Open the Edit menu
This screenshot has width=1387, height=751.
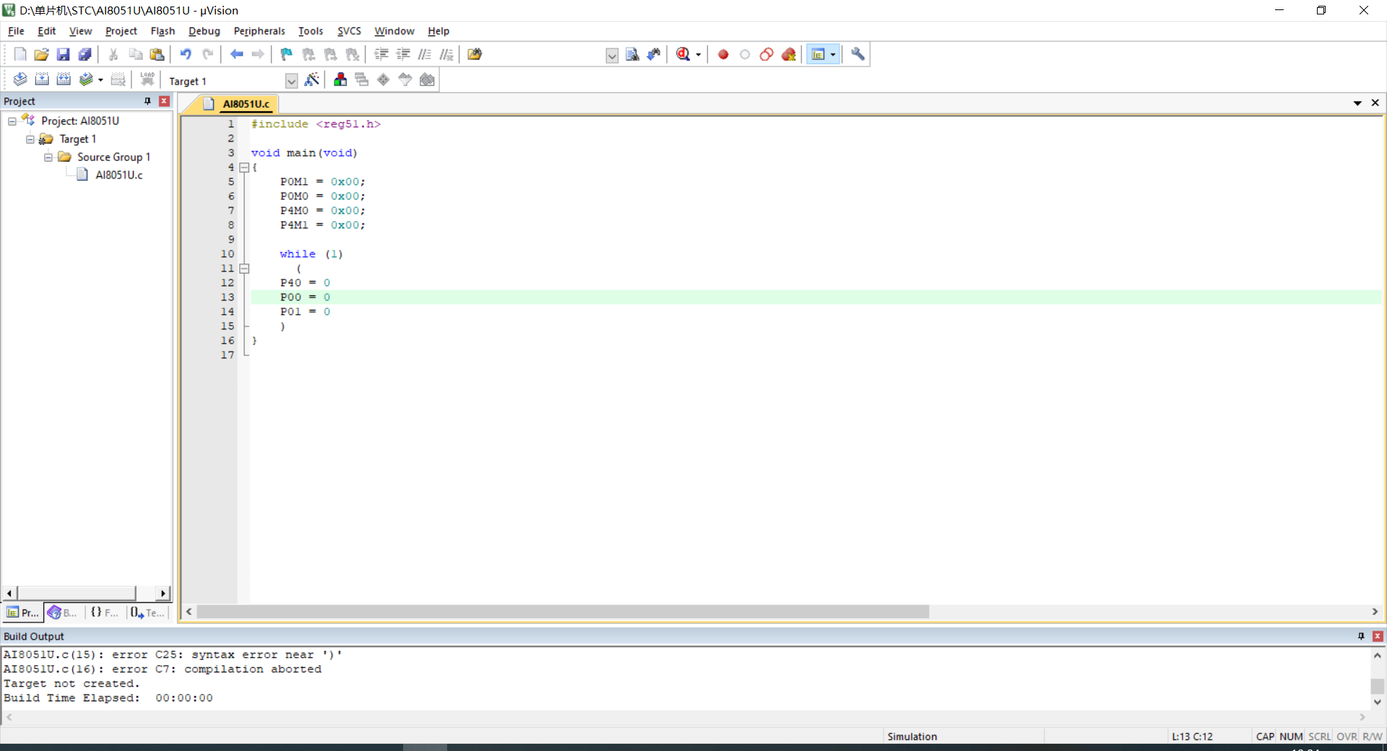[47, 31]
